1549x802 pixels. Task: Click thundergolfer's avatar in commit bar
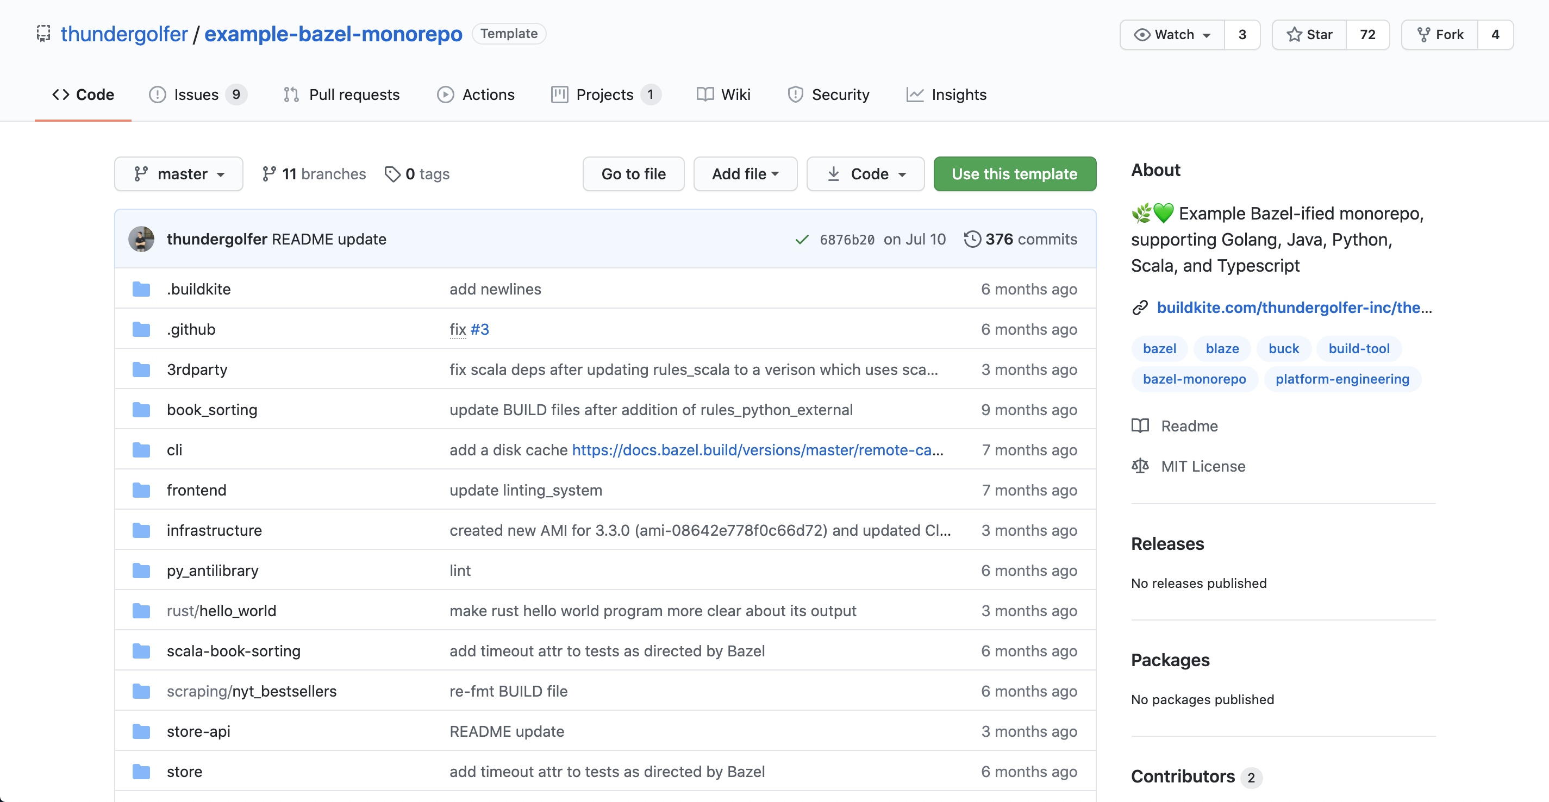pyautogui.click(x=141, y=239)
